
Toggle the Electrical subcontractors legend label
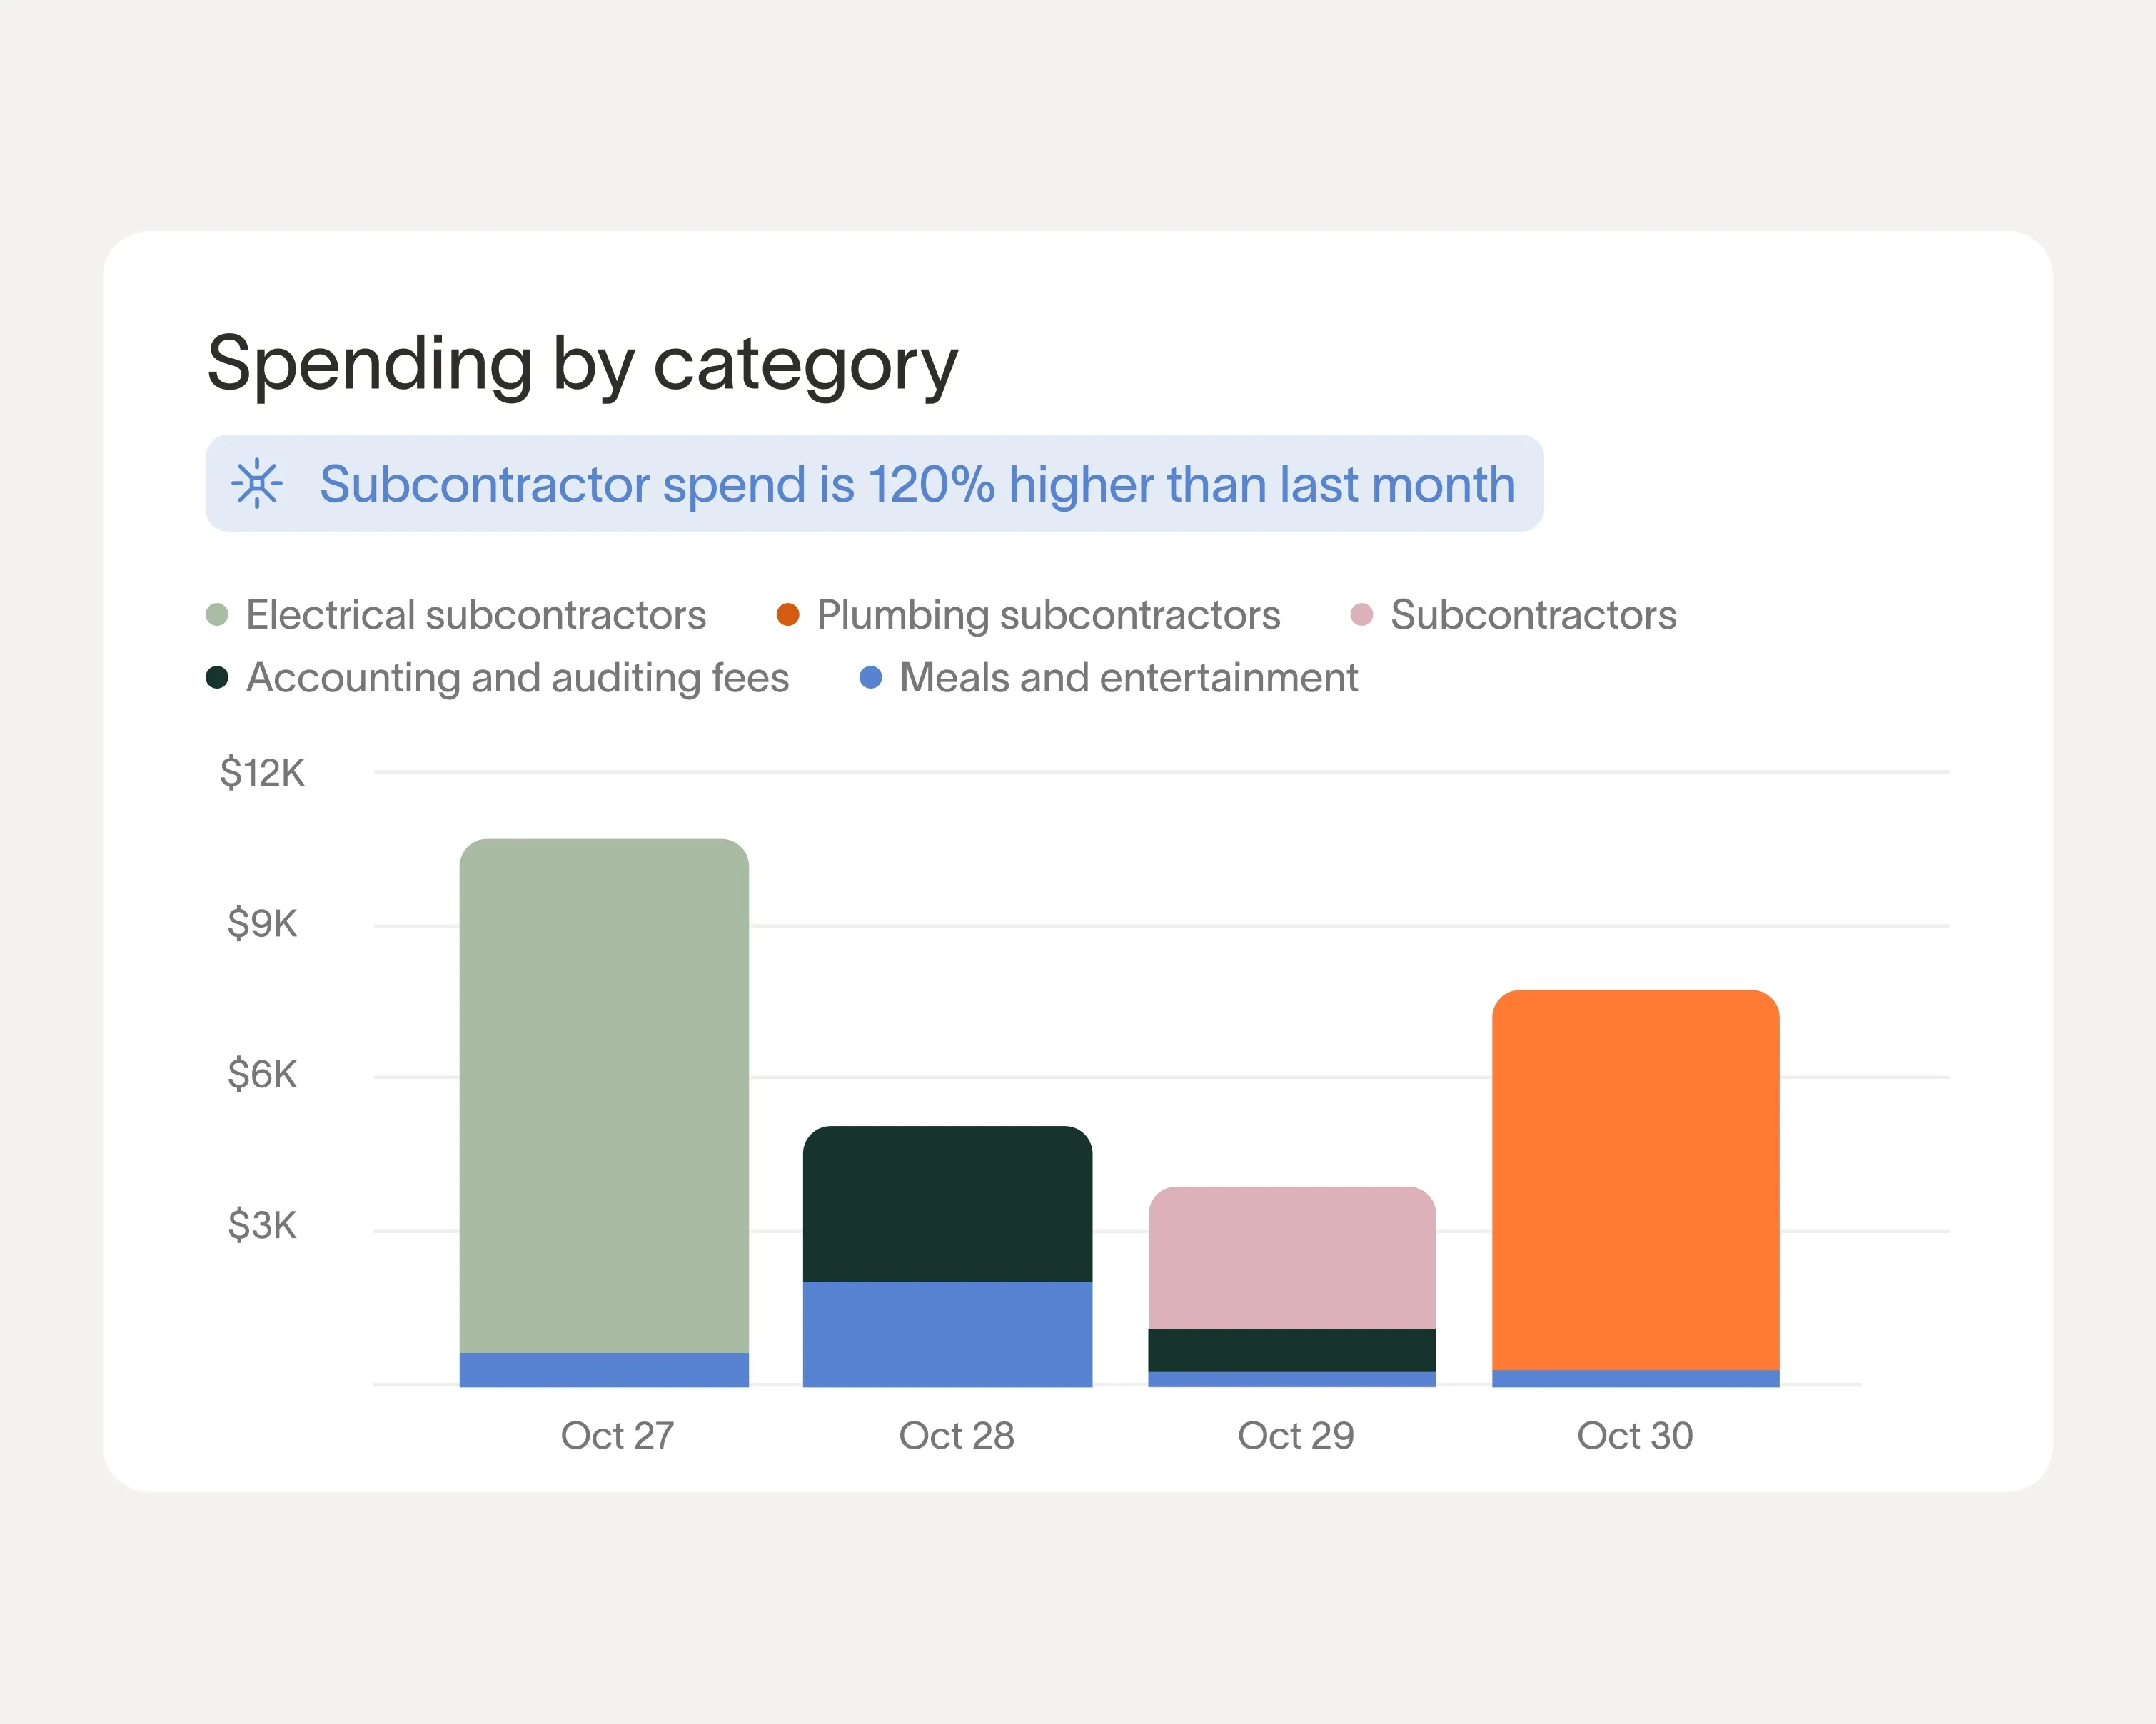476,614
